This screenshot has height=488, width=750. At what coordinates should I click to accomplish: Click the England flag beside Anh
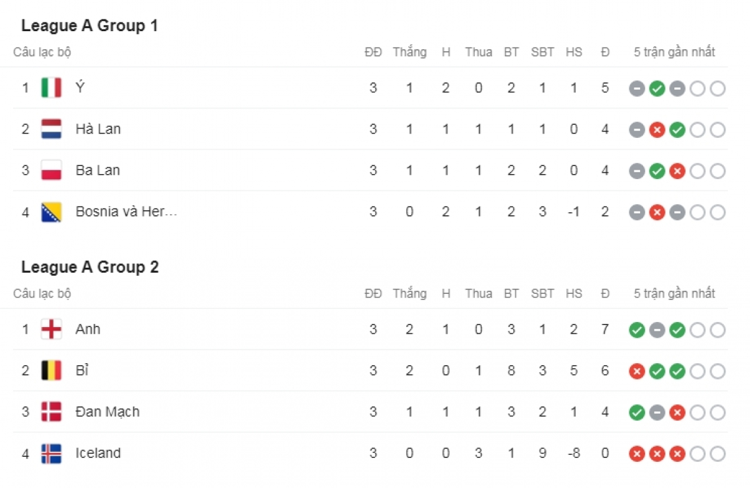click(51, 329)
